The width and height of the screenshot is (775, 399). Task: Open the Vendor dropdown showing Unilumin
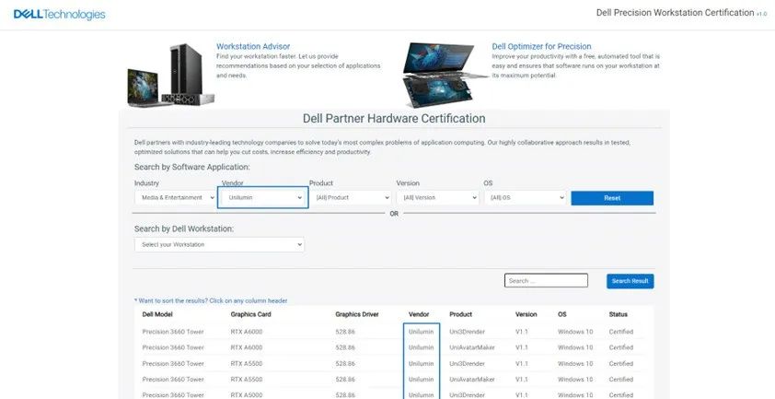262,198
